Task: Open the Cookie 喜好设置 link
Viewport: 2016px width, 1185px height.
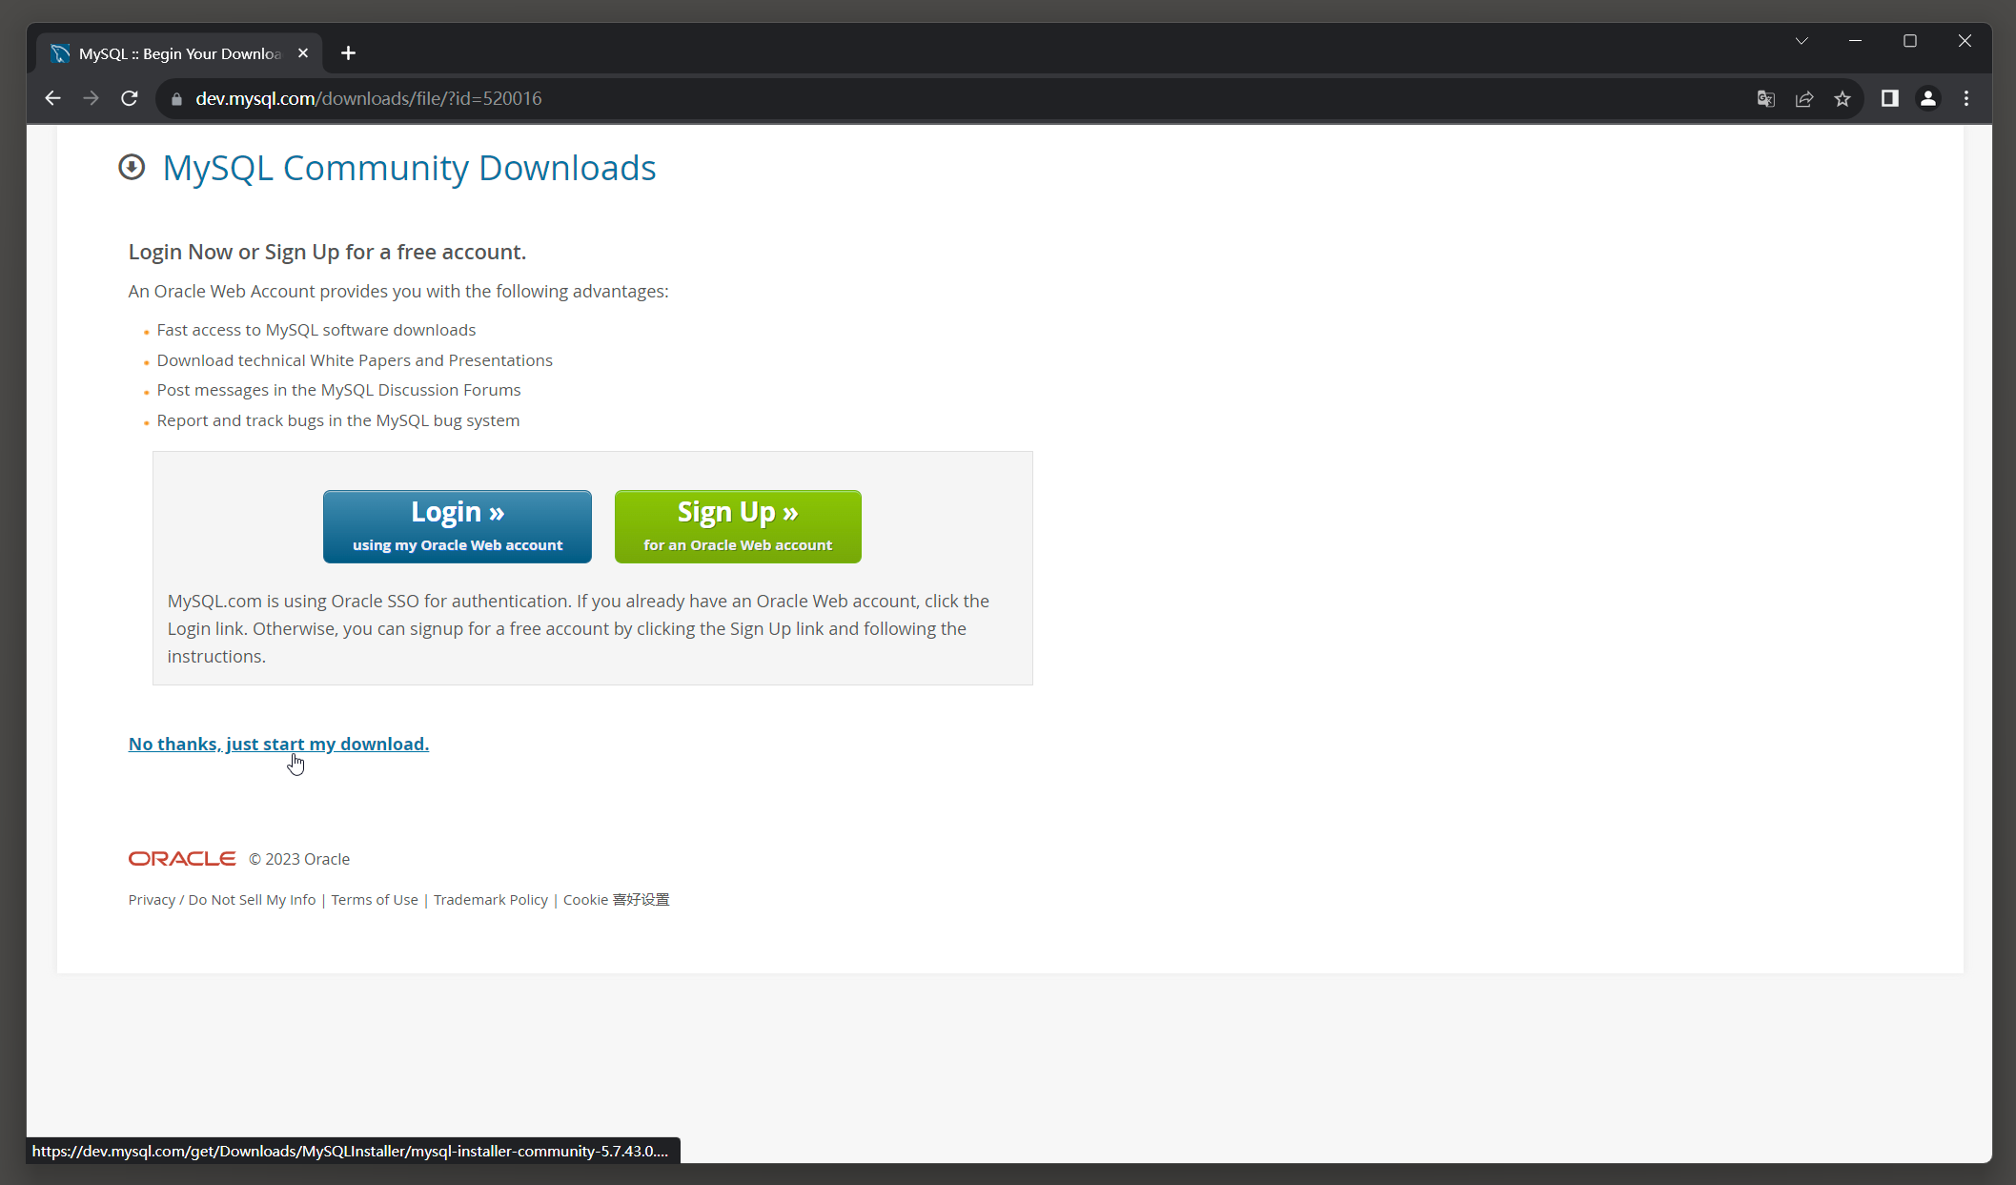Action: (616, 900)
